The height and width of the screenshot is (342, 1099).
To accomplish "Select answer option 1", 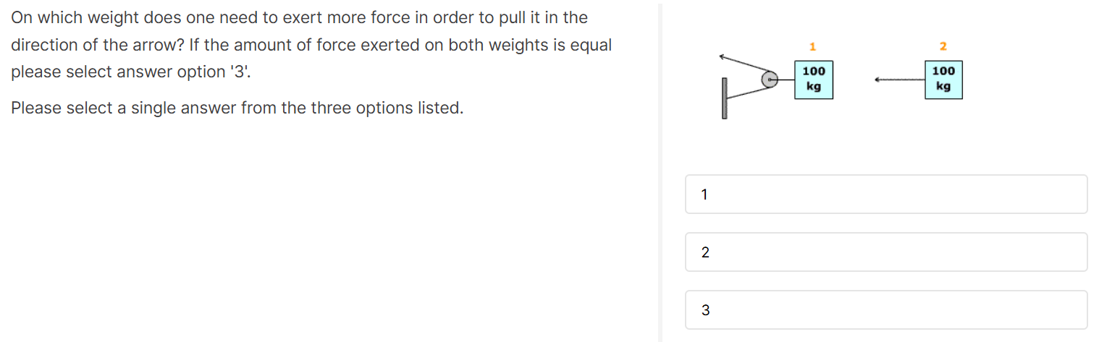I will (885, 194).
